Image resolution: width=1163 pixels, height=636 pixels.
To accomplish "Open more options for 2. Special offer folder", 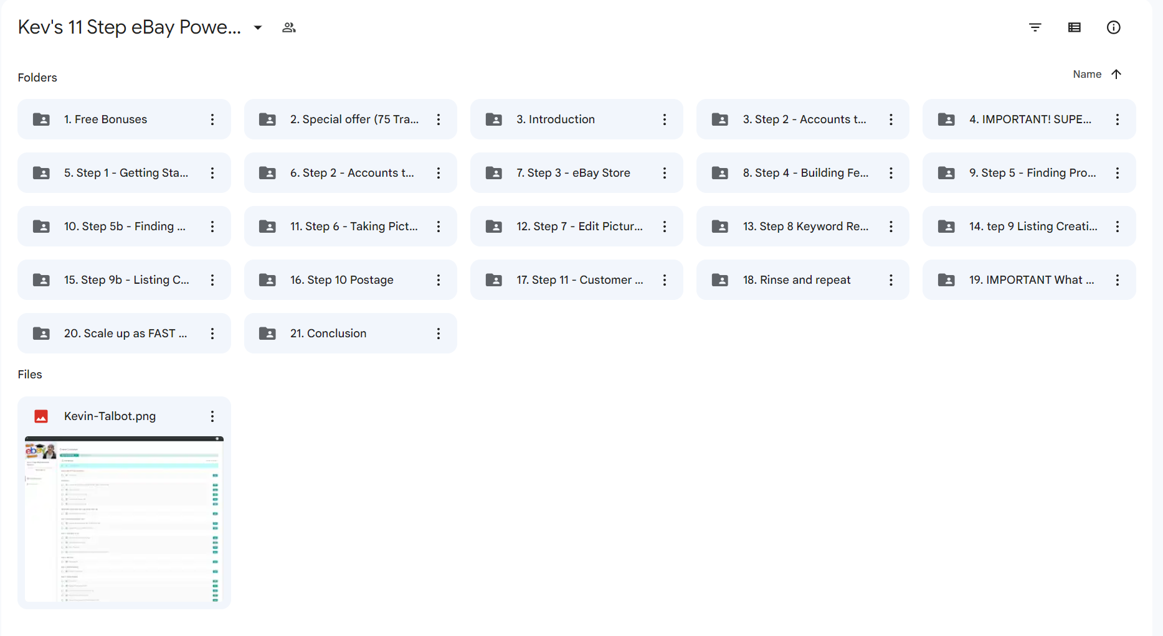I will 439,119.
